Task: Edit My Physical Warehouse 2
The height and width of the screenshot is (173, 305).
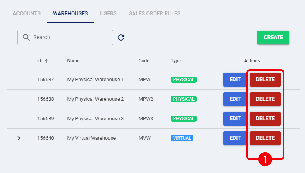Action: 235,99
